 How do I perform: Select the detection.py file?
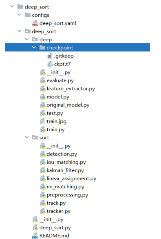click(x=62, y=154)
